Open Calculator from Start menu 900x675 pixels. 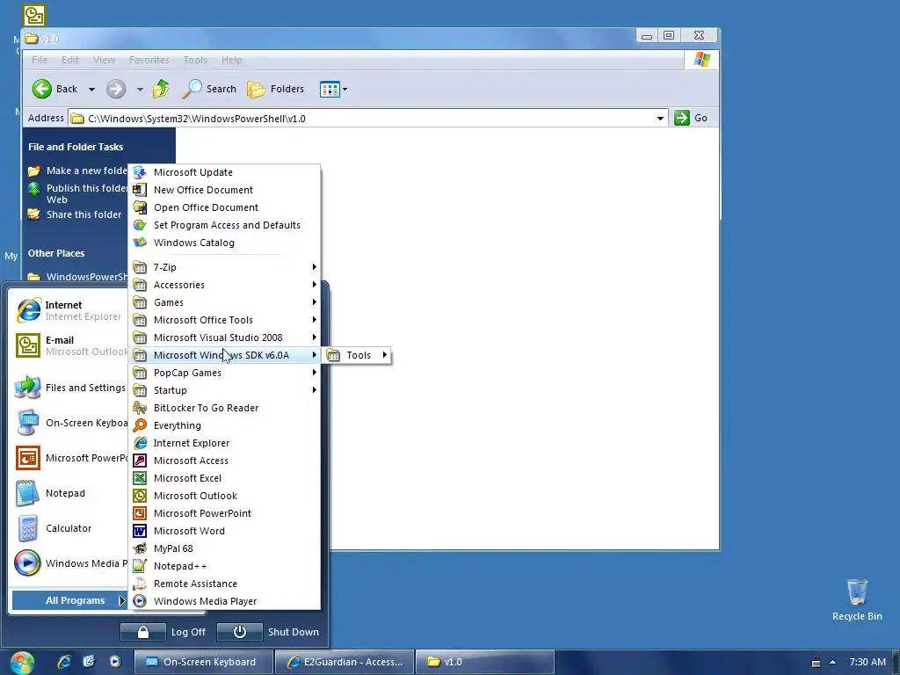[69, 528]
